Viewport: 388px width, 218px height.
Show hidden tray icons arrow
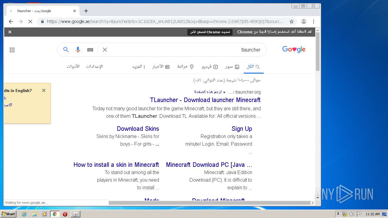pos(338,214)
